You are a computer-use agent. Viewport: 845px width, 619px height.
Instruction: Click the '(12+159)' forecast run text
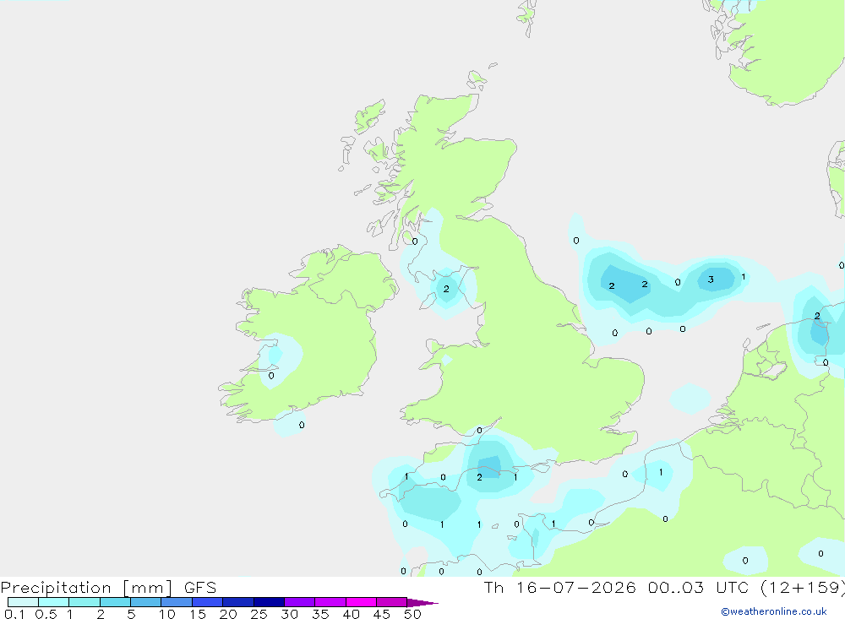click(x=803, y=587)
